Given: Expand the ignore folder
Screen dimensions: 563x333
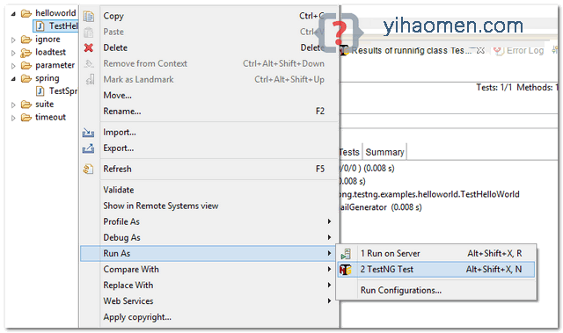Looking at the screenshot, I should [13, 40].
